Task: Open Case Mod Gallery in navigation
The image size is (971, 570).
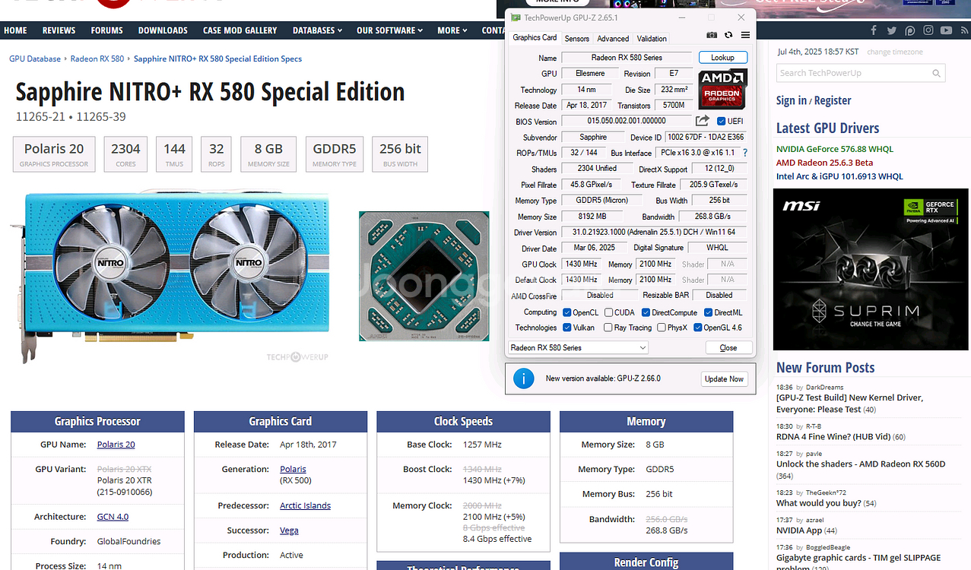Action: [x=240, y=30]
